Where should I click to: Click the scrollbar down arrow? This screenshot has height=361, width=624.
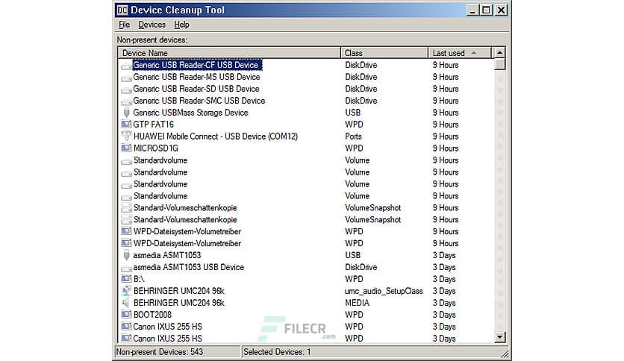499,337
